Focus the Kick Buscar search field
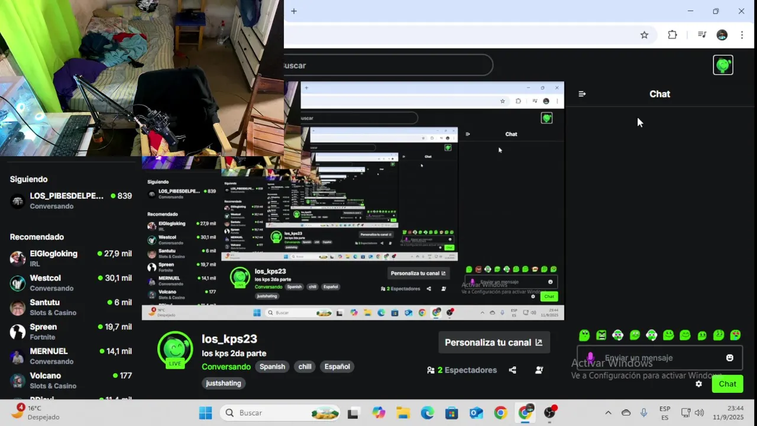 point(388,65)
